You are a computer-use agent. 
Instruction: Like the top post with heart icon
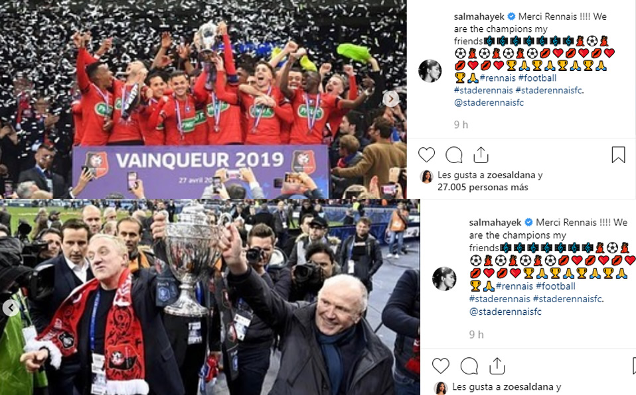426,155
